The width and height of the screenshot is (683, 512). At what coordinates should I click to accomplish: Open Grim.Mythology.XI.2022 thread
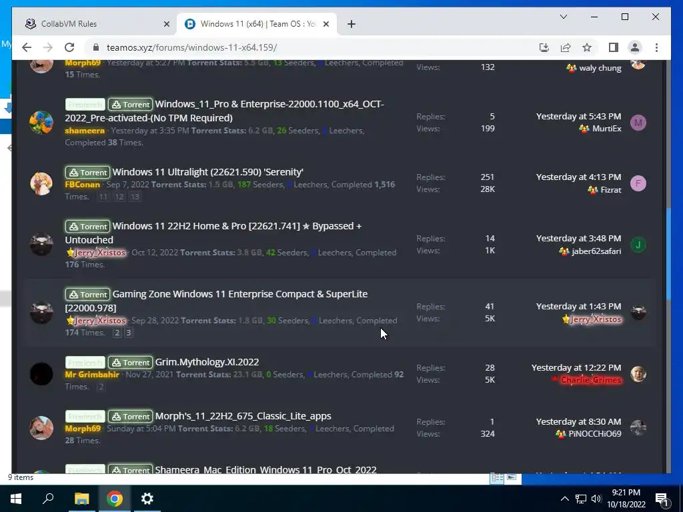click(207, 362)
